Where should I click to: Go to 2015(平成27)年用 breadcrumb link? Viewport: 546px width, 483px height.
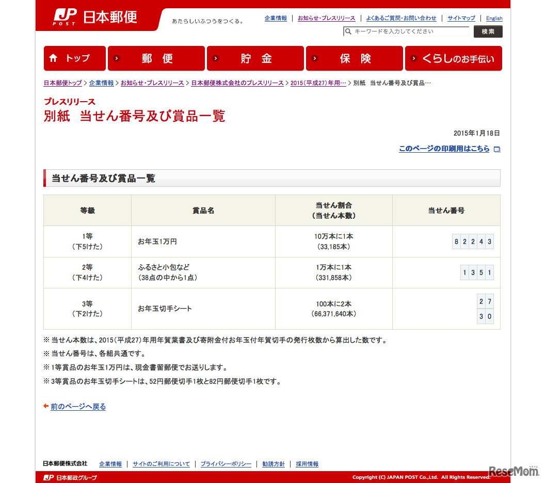318,83
